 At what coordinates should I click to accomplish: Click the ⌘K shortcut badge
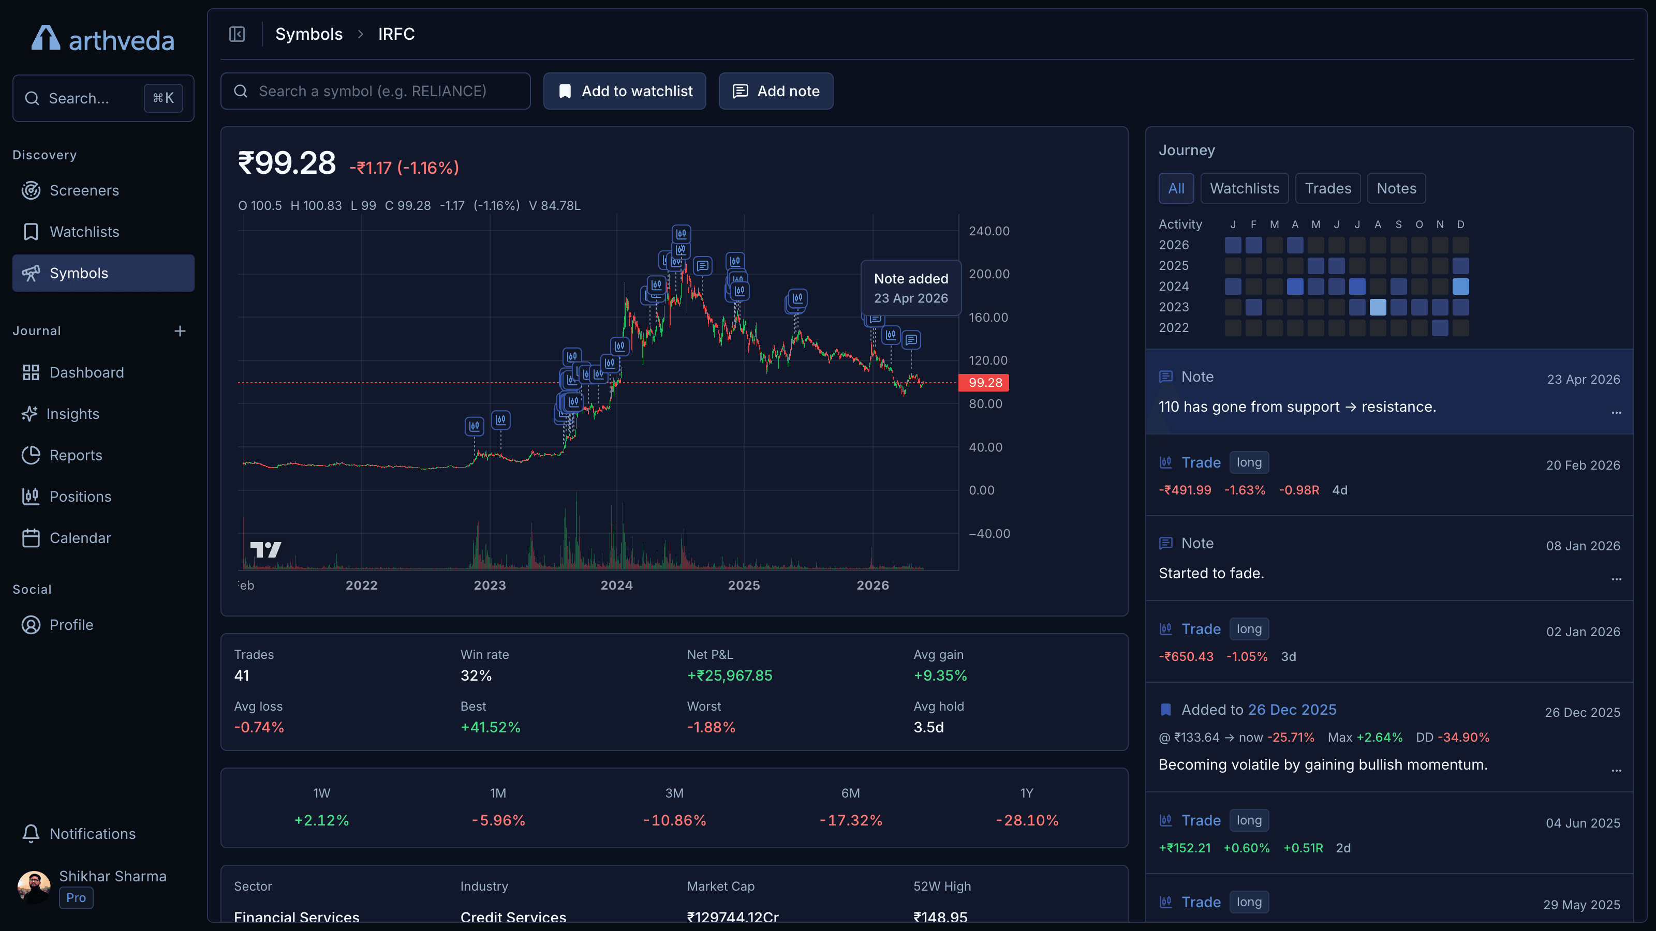(164, 98)
